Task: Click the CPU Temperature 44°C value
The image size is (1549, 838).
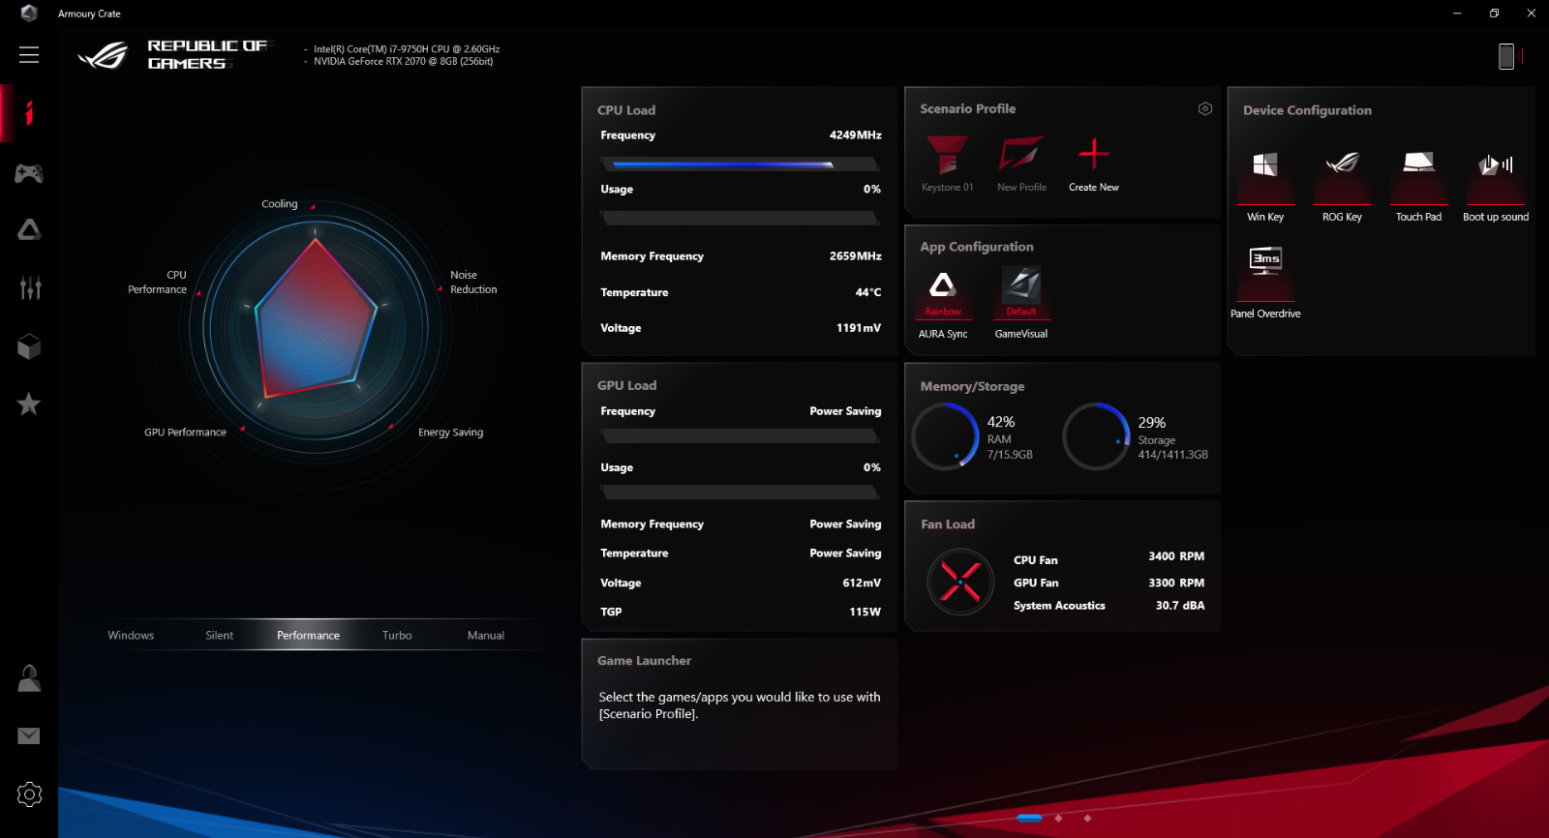Action: [868, 292]
